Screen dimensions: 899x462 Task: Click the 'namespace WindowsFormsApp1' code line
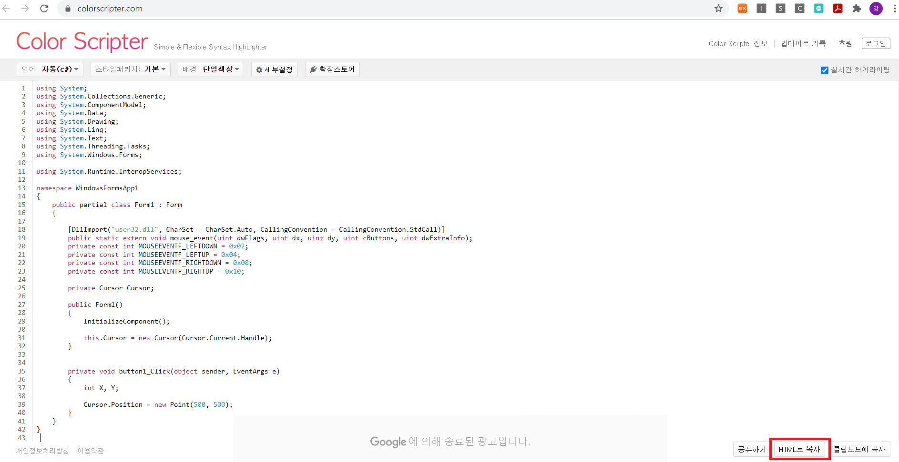[x=87, y=188]
